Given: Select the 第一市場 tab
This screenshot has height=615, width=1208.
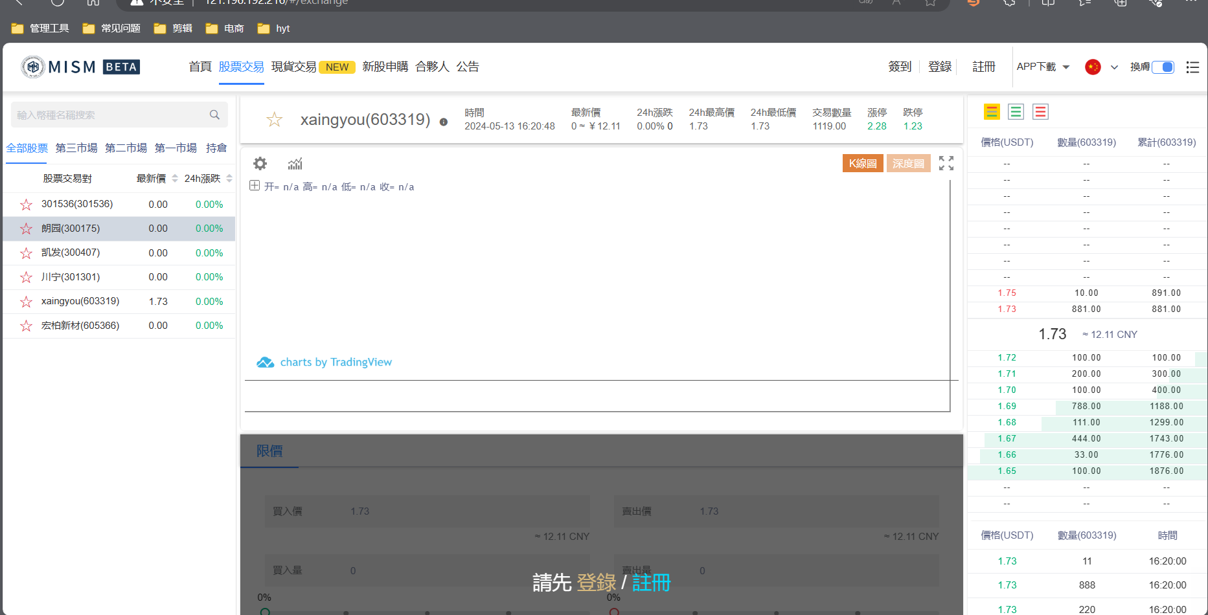Looking at the screenshot, I should 176,148.
